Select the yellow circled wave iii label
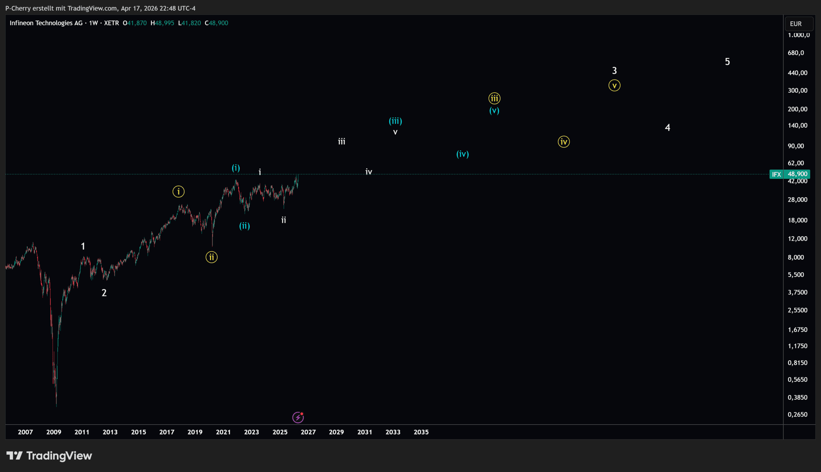 click(x=494, y=98)
